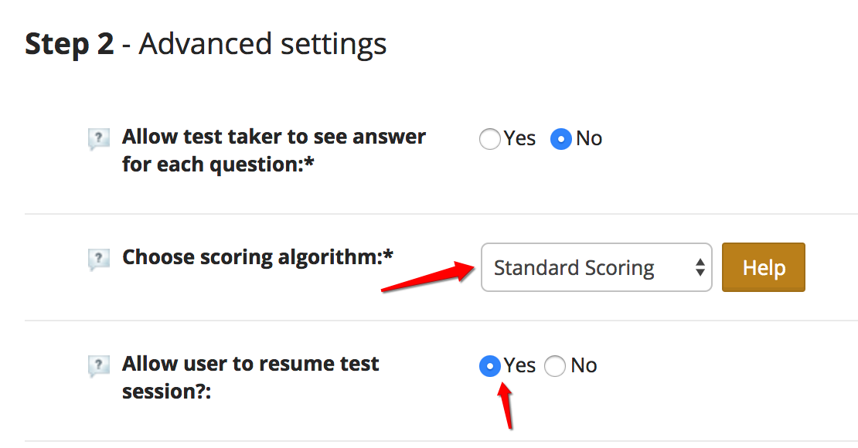Image resolution: width=858 pixels, height=448 pixels.
Task: Select No radio for seeing answers
Action: click(561, 139)
